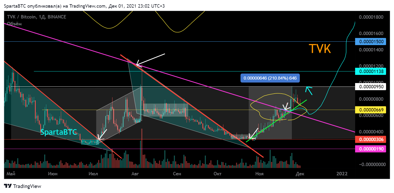The height and width of the screenshot is (193, 394).
Task: Click the Май month axis label
Action: [11, 174]
